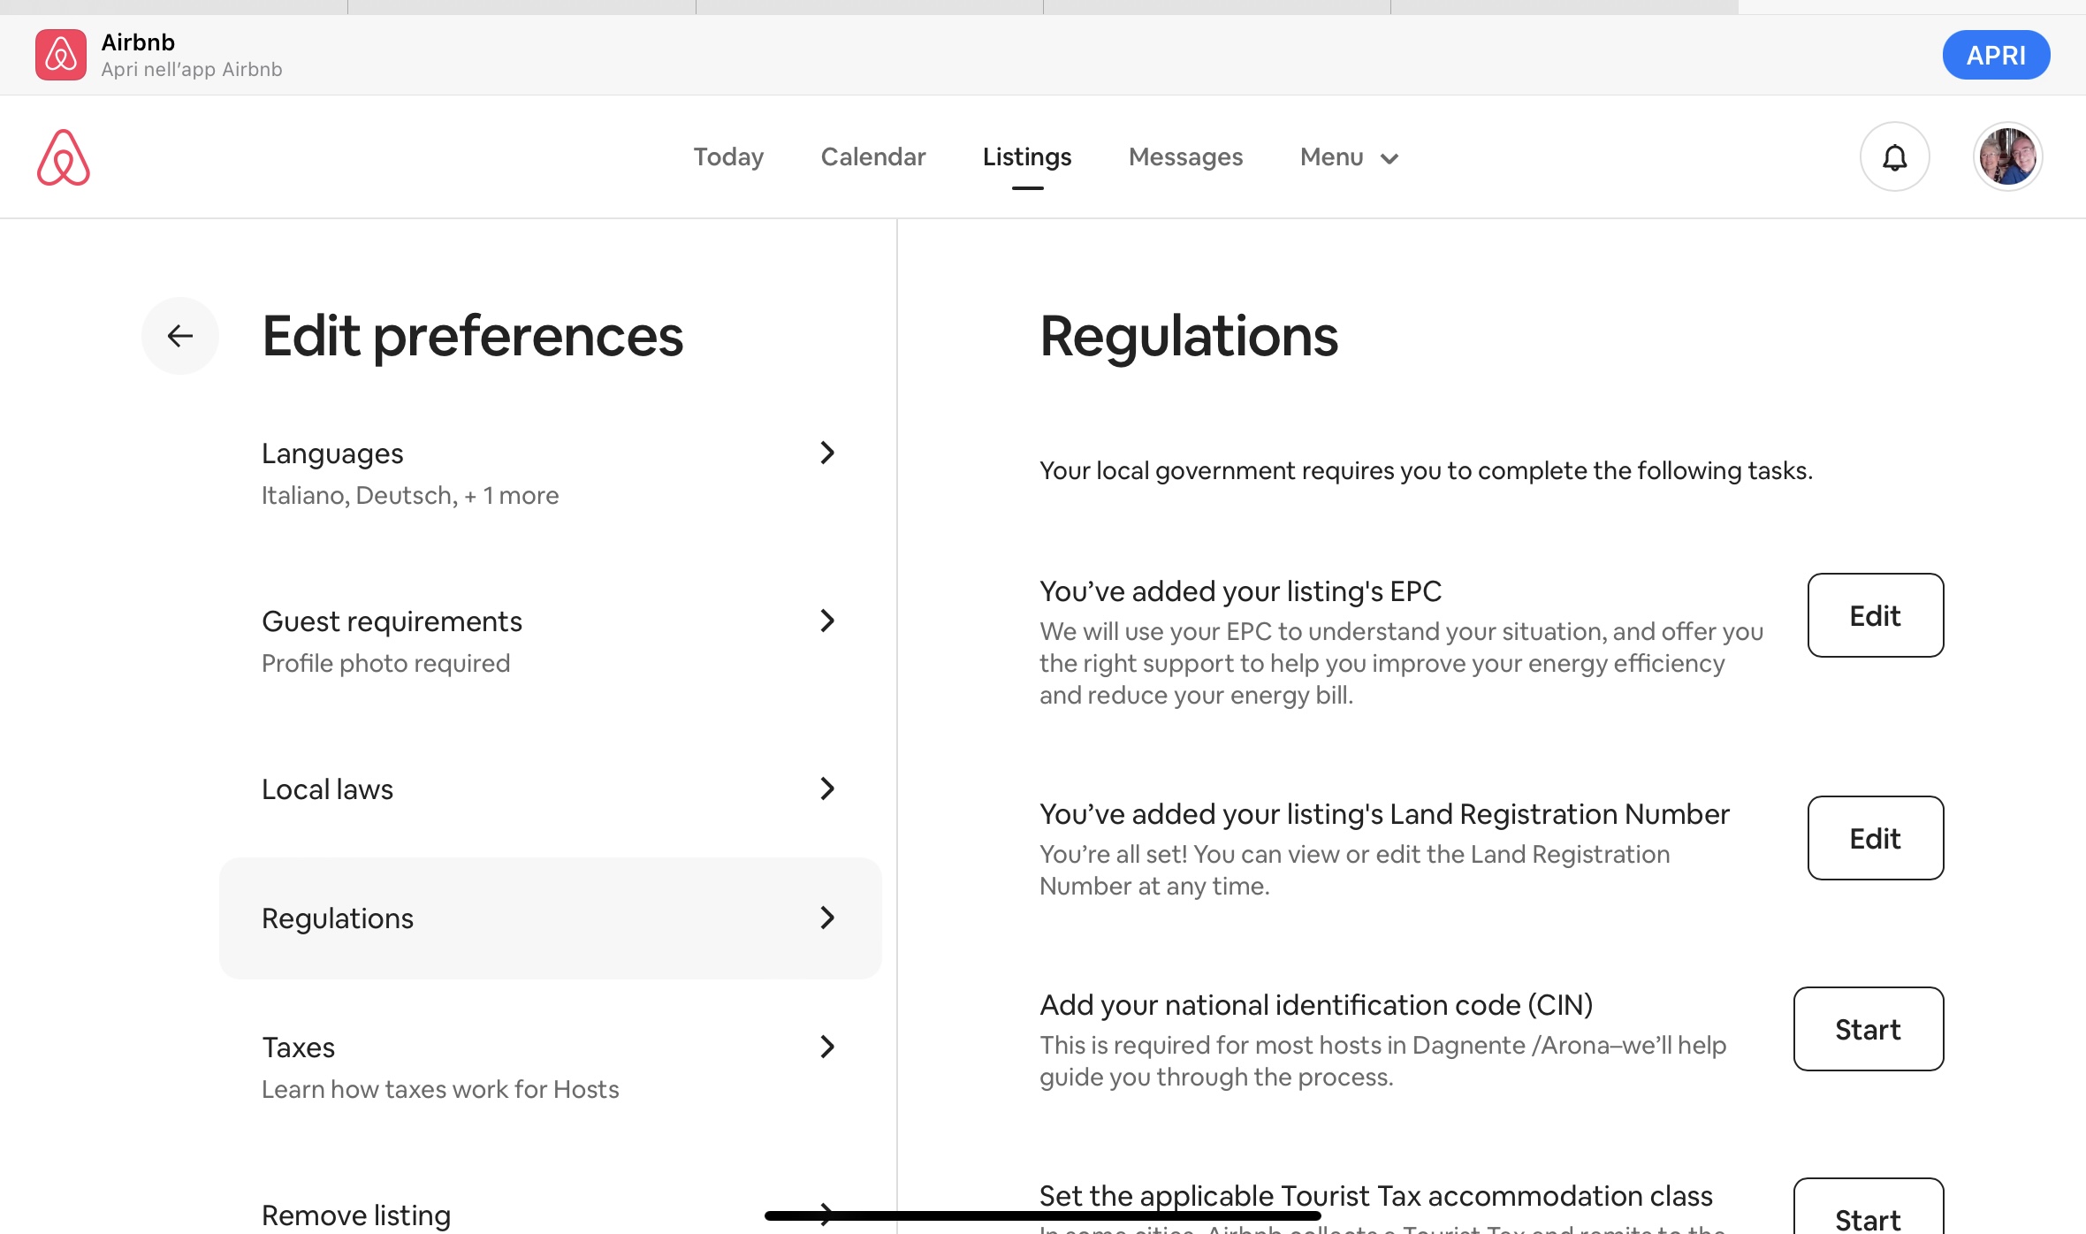
Task: Open the Languages settings chevron
Action: coord(827,453)
